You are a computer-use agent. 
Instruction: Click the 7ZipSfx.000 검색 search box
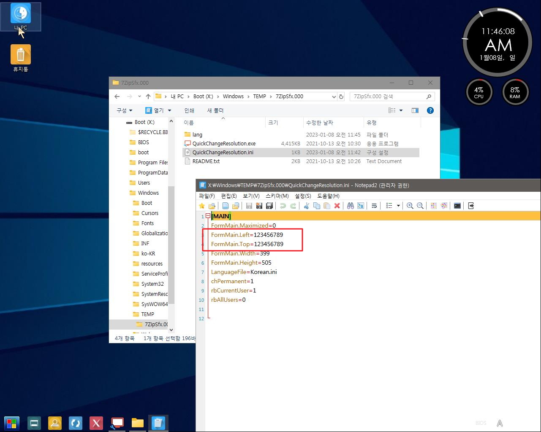[x=392, y=97]
